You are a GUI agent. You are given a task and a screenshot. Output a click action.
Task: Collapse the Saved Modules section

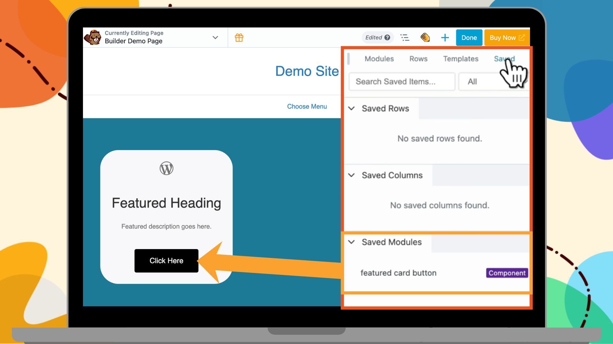[351, 242]
